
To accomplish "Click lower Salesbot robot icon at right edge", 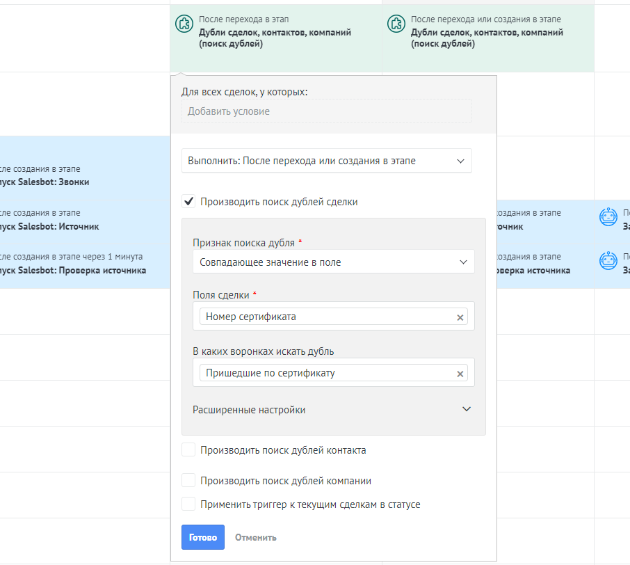I will pos(608,260).
